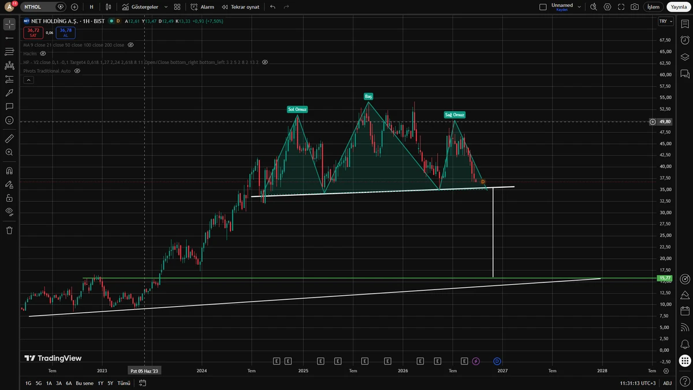Toggle visibility of the HP - V2 indicator
The width and height of the screenshot is (693, 390).
point(264,62)
